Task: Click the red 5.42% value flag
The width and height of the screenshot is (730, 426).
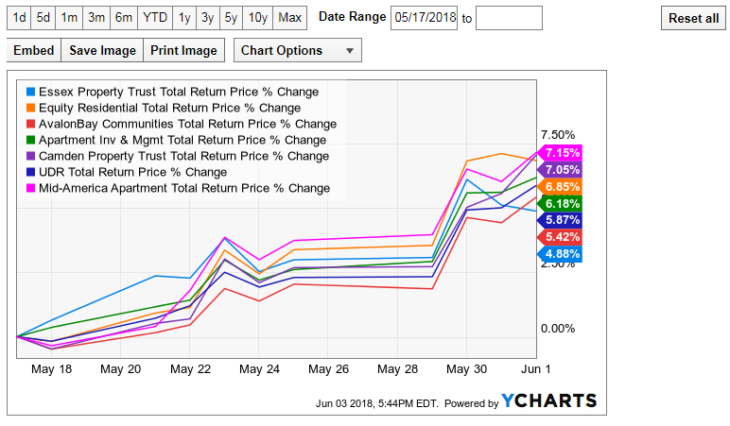Action: coord(560,237)
